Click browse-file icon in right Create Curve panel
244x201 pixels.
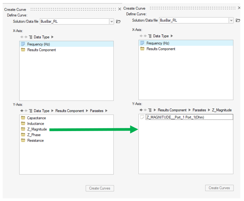pyautogui.click(x=238, y=20)
